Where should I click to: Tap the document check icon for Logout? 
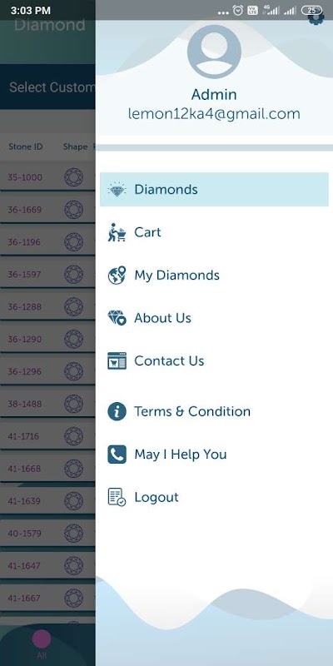[x=117, y=497]
